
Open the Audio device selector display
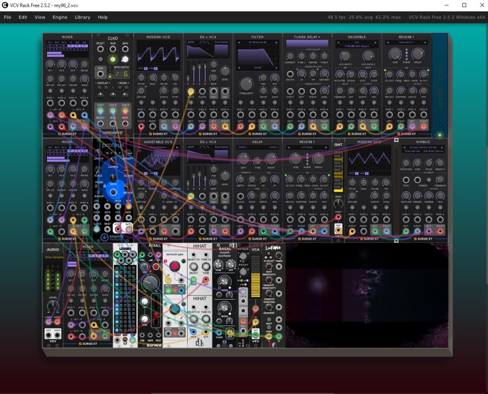[x=53, y=257]
